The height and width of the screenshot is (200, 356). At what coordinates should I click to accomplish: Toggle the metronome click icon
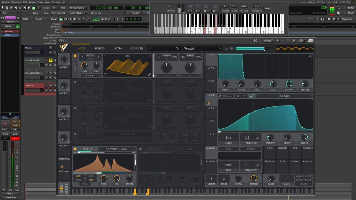(x=7, y=8)
